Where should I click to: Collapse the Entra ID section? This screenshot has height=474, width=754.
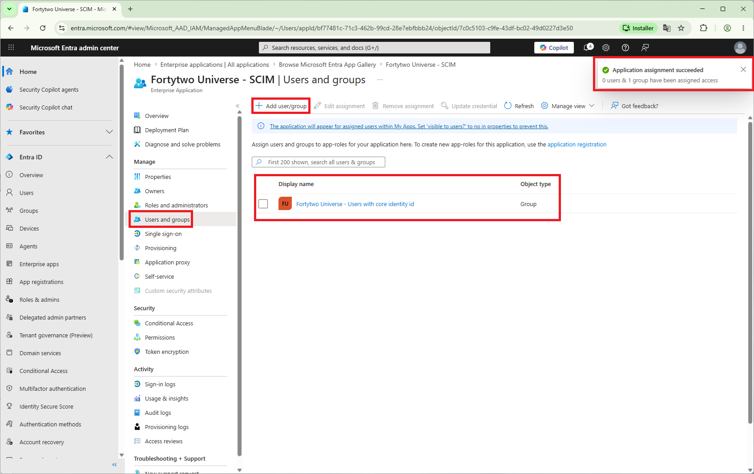tap(109, 157)
